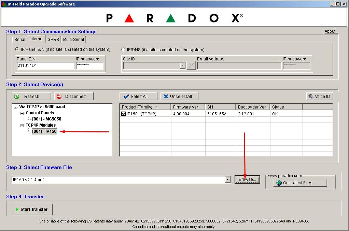349x231 pixels.
Task: Close the In-Field Paradox Upgrade Software window
Action: pos(344,4)
